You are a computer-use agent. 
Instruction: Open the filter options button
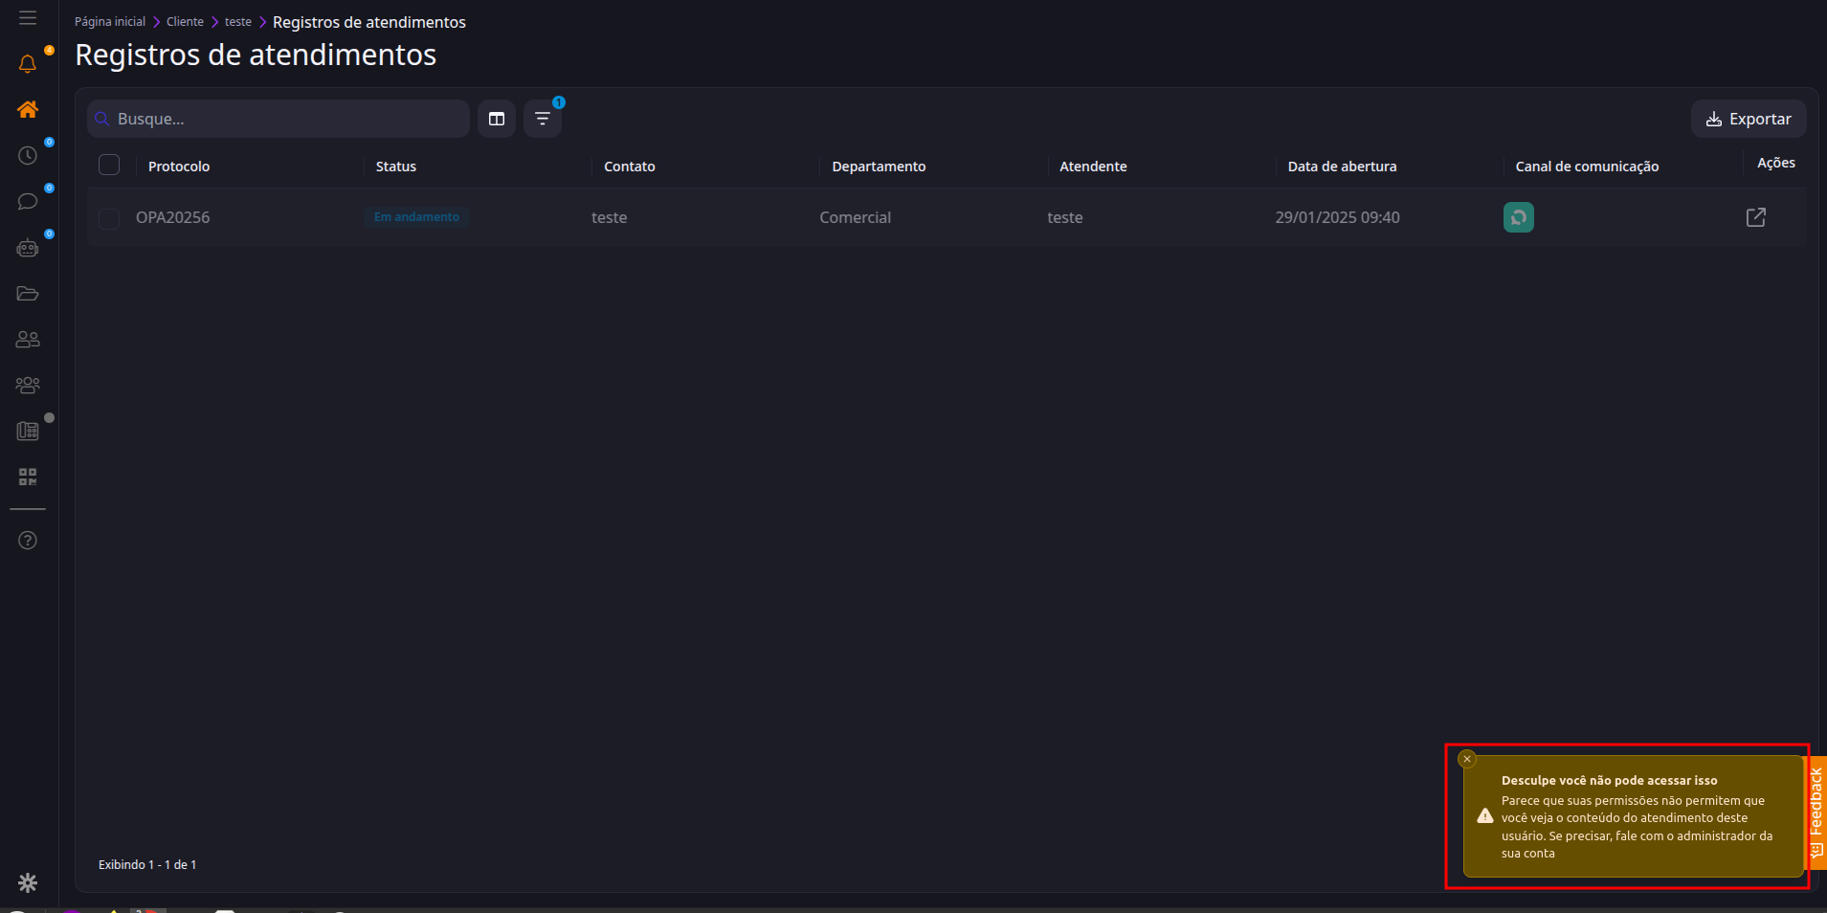543,119
